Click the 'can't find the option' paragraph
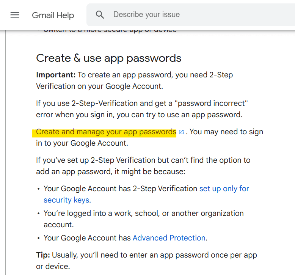Image resolution: width=295 pixels, height=275 pixels. (x=143, y=166)
